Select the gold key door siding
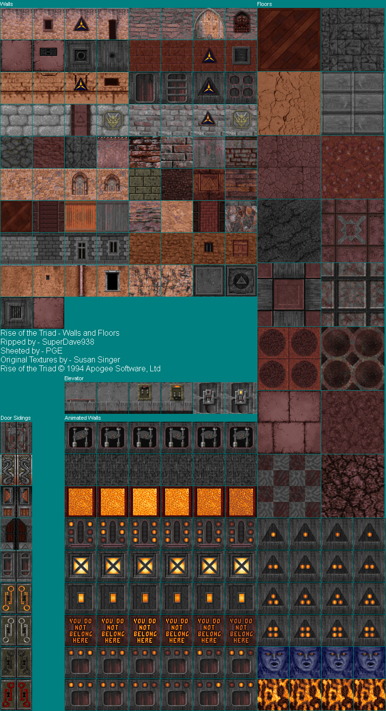Image resolution: width=386 pixels, height=711 pixels. click(16, 598)
